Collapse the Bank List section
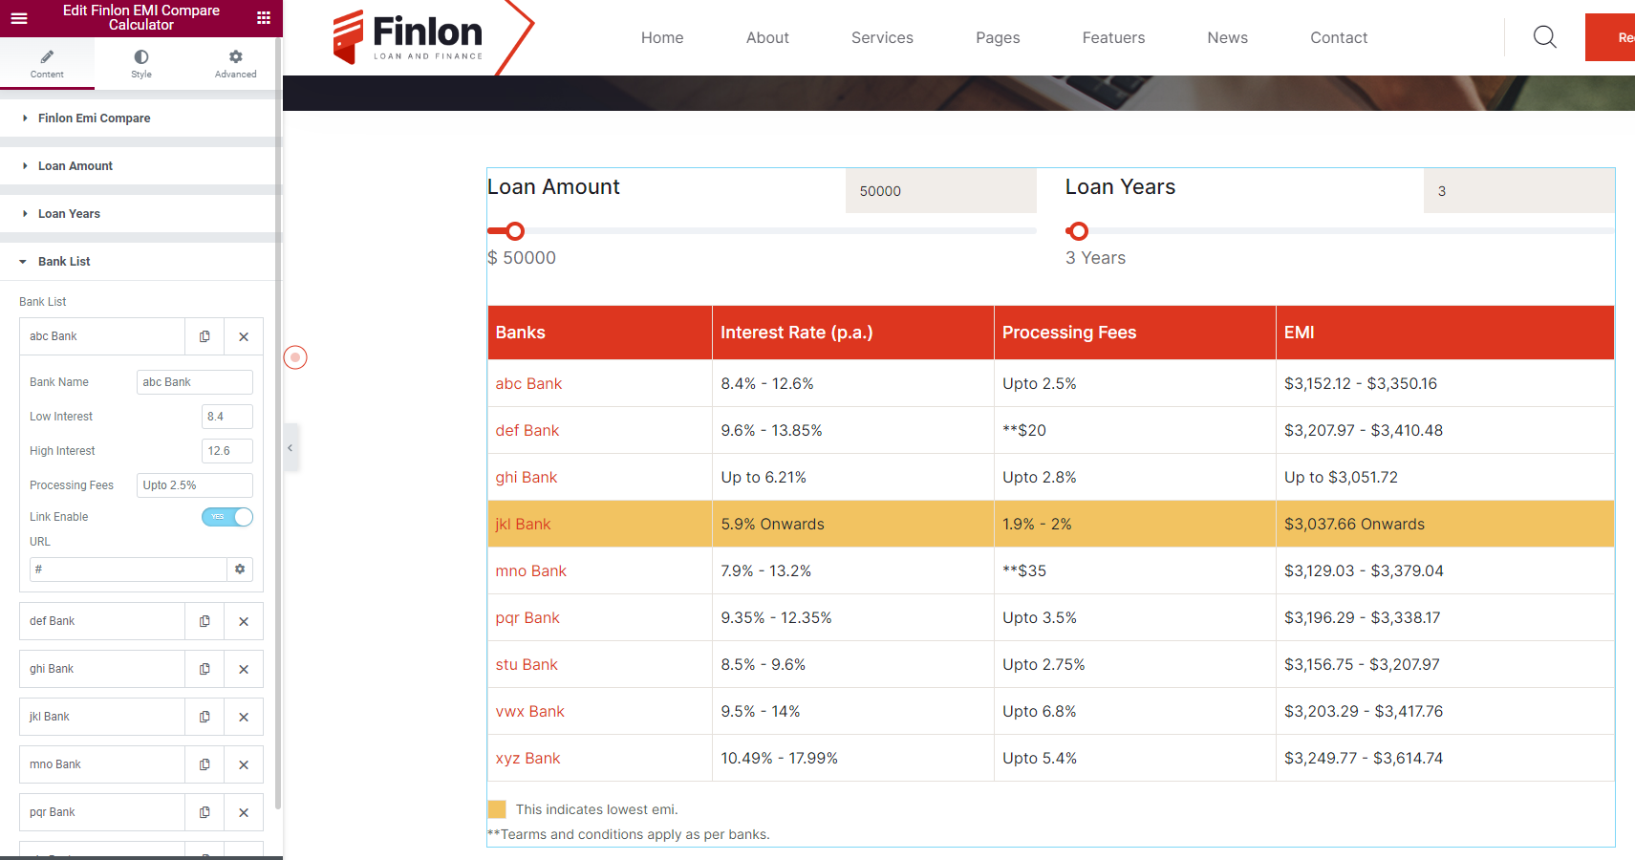 coord(64,262)
